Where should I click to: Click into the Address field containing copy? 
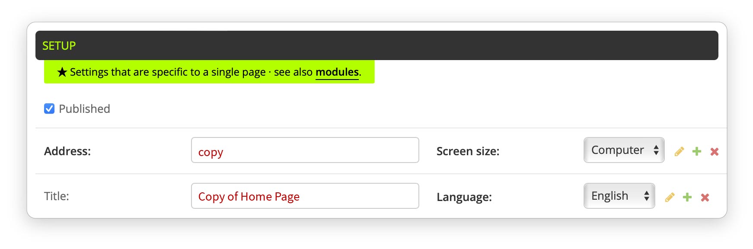[305, 150]
